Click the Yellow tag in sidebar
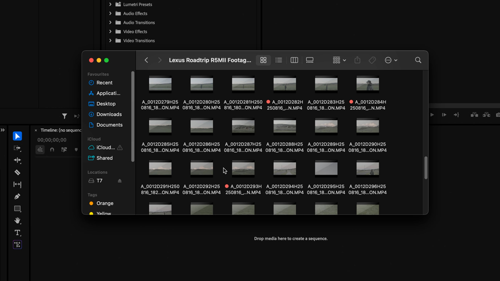 (x=100, y=213)
